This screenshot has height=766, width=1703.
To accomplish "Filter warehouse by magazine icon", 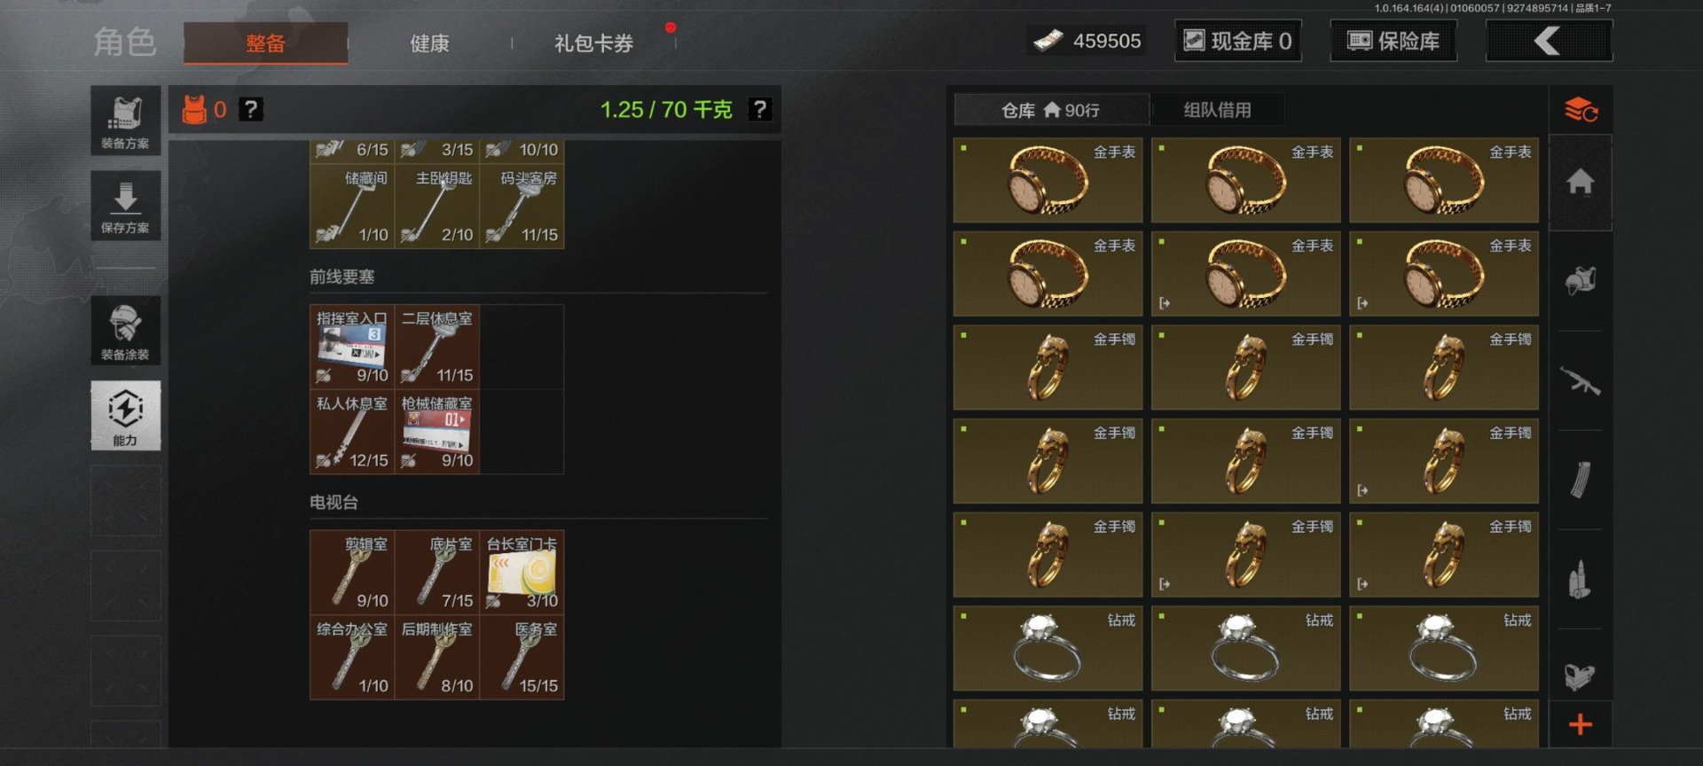I will pyautogui.click(x=1581, y=481).
